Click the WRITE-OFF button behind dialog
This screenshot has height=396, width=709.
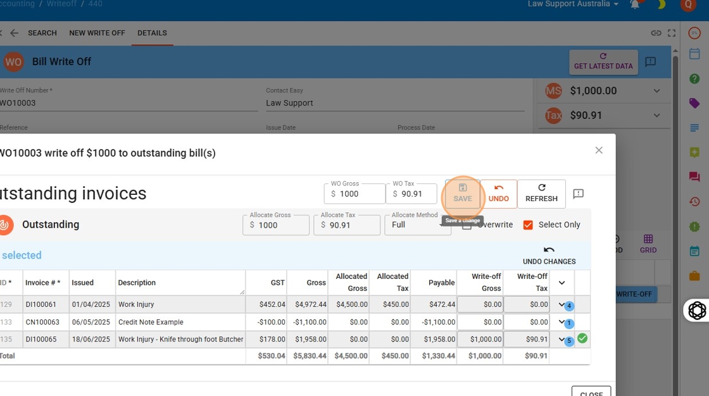(x=636, y=294)
